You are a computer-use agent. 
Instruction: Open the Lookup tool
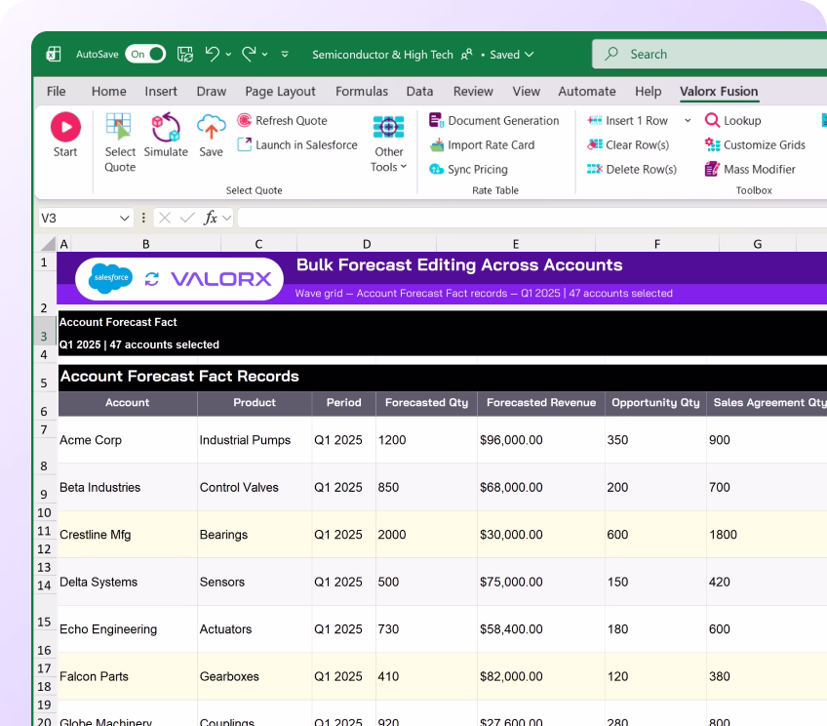pyautogui.click(x=733, y=121)
